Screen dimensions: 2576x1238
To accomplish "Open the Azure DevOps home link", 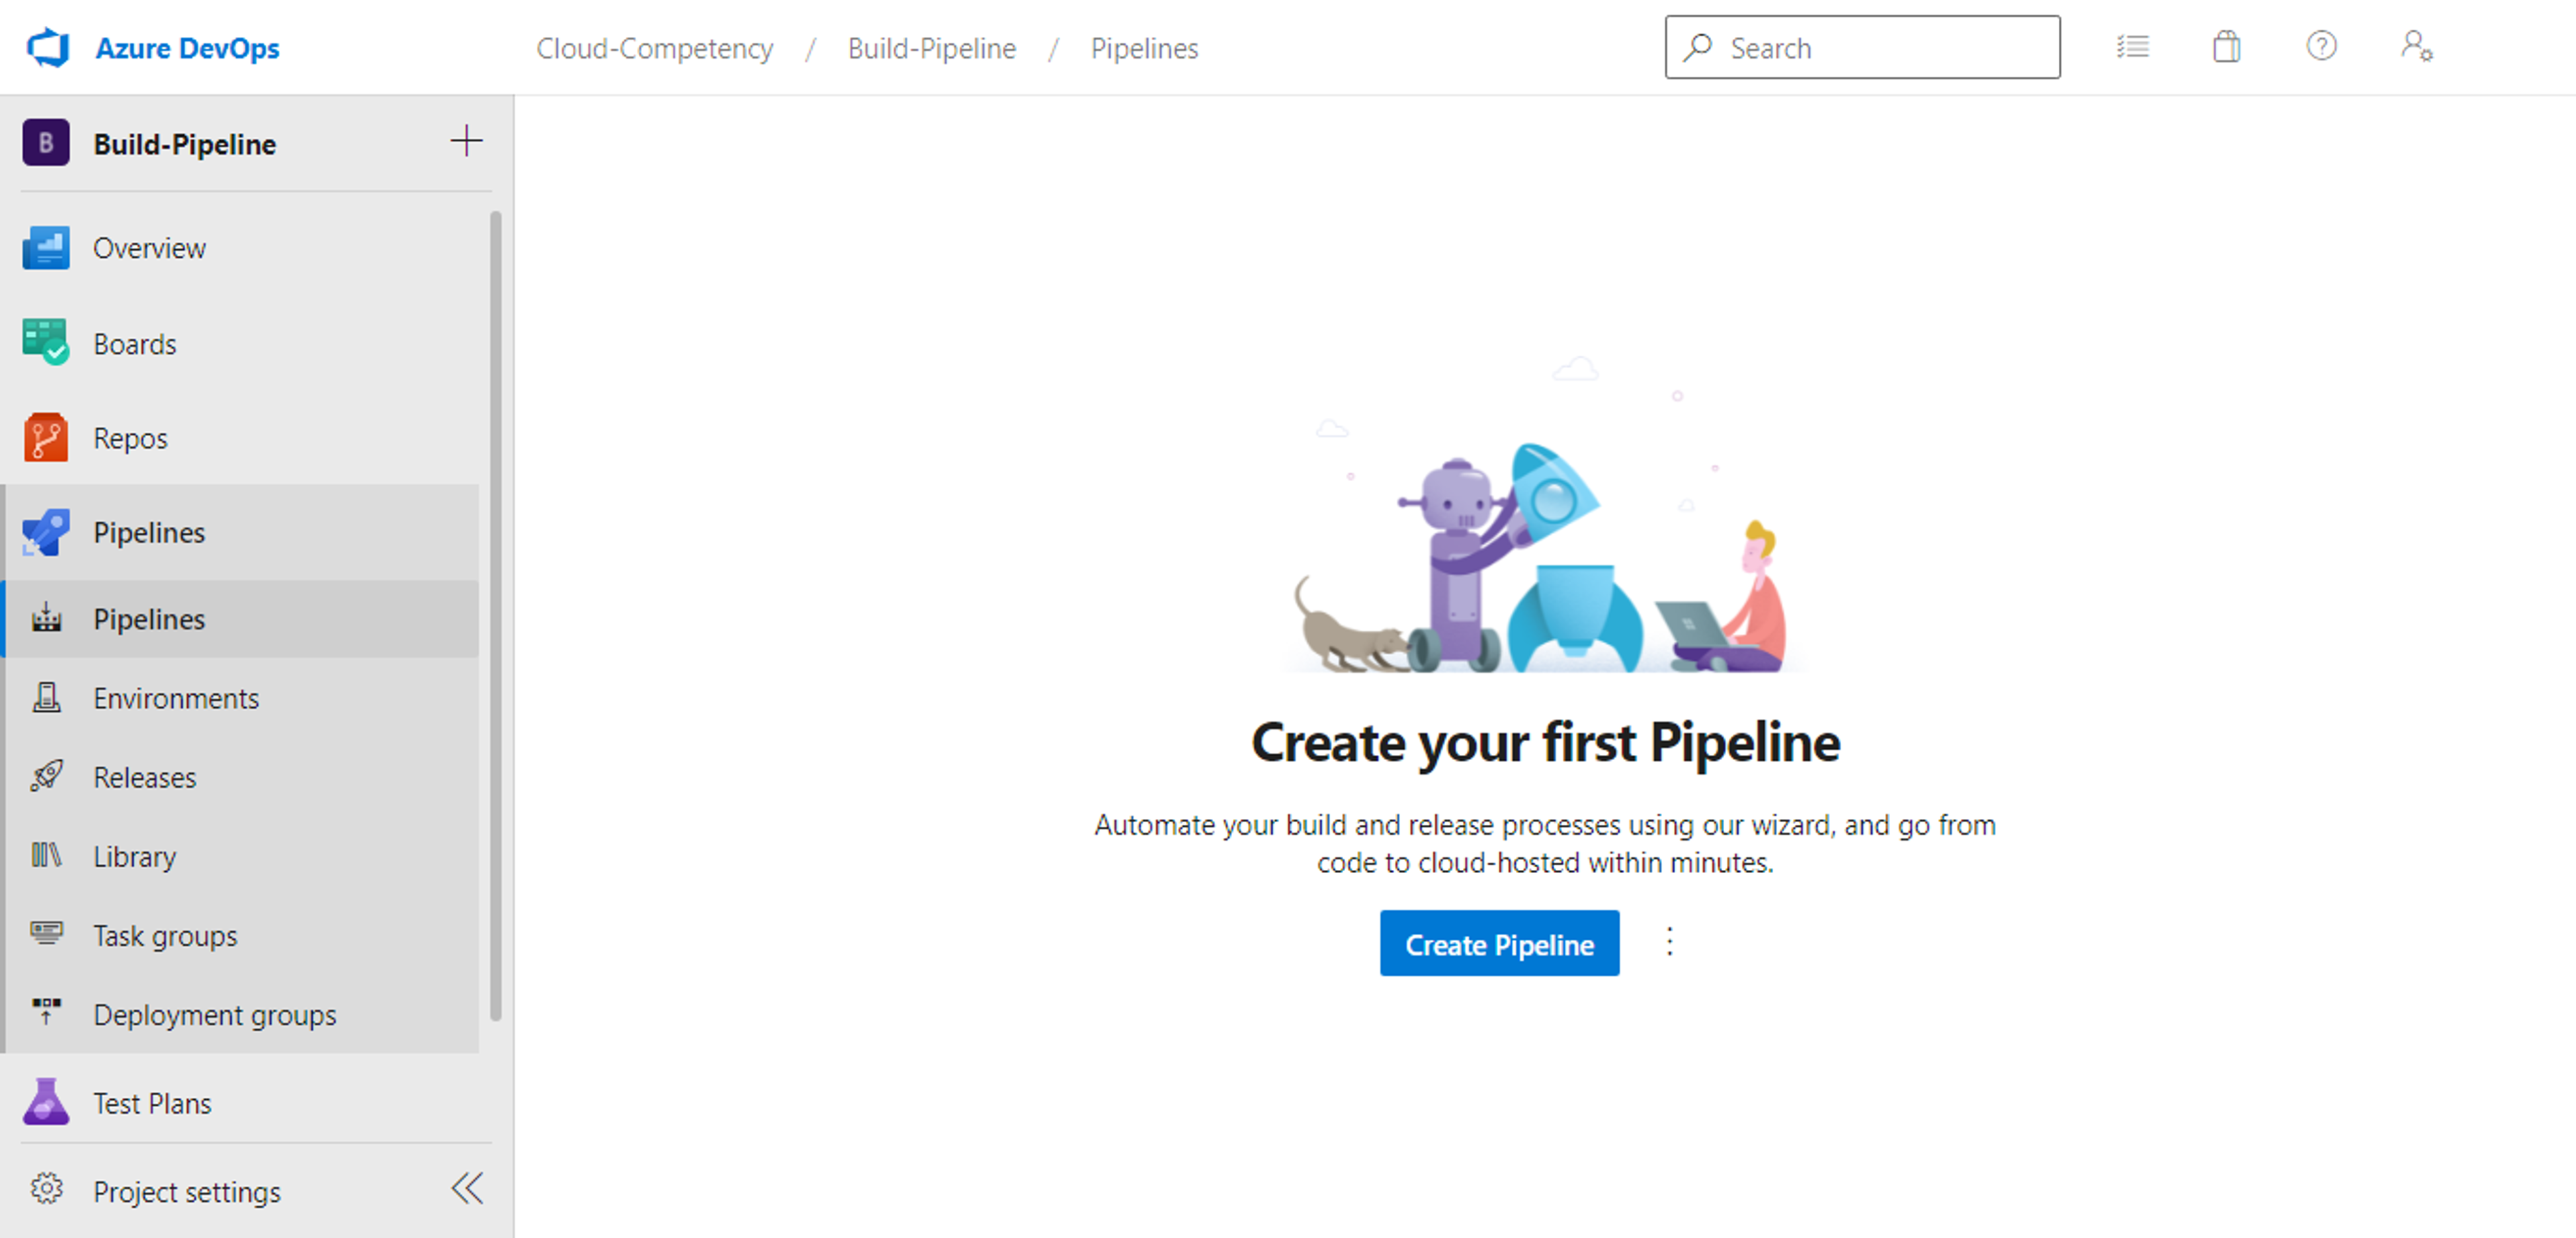I will (x=187, y=48).
